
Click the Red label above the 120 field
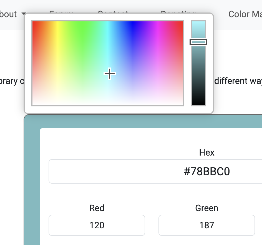pyautogui.click(x=97, y=208)
